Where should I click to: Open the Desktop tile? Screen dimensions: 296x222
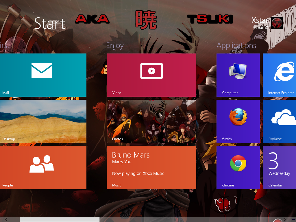tap(43, 121)
